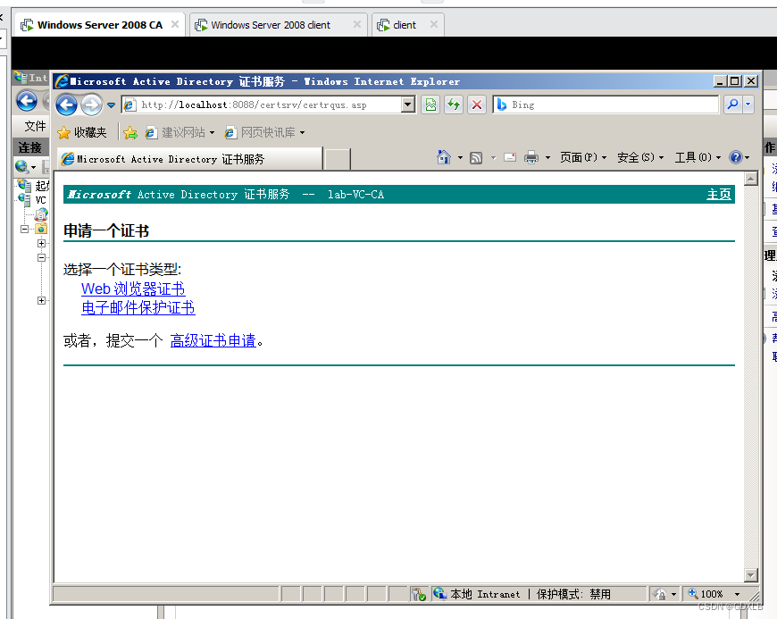Image resolution: width=777 pixels, height=619 pixels.
Task: Open the 收藏夹 favorites button
Action: coord(82,133)
